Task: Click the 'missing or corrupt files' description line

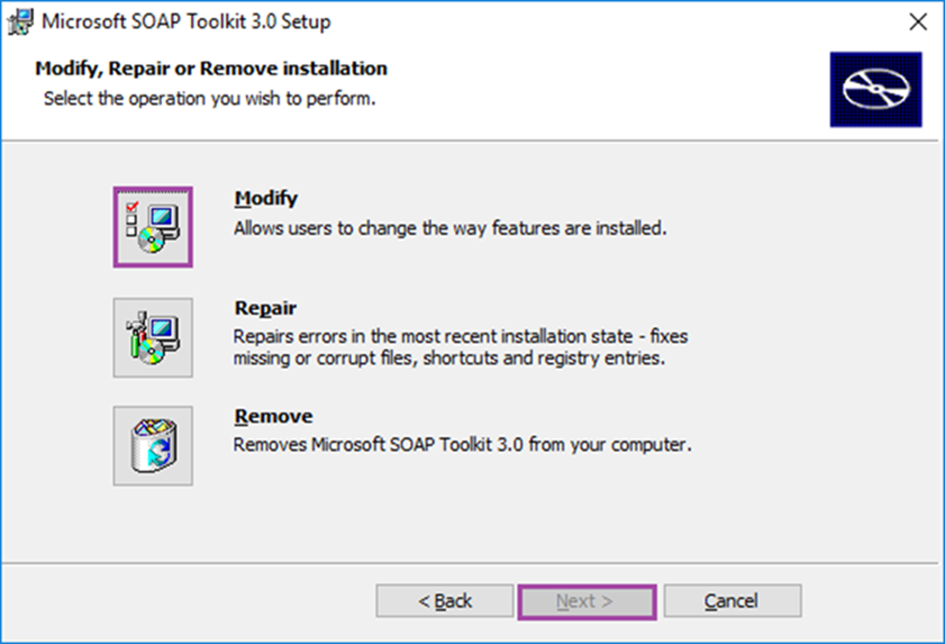Action: click(x=449, y=358)
